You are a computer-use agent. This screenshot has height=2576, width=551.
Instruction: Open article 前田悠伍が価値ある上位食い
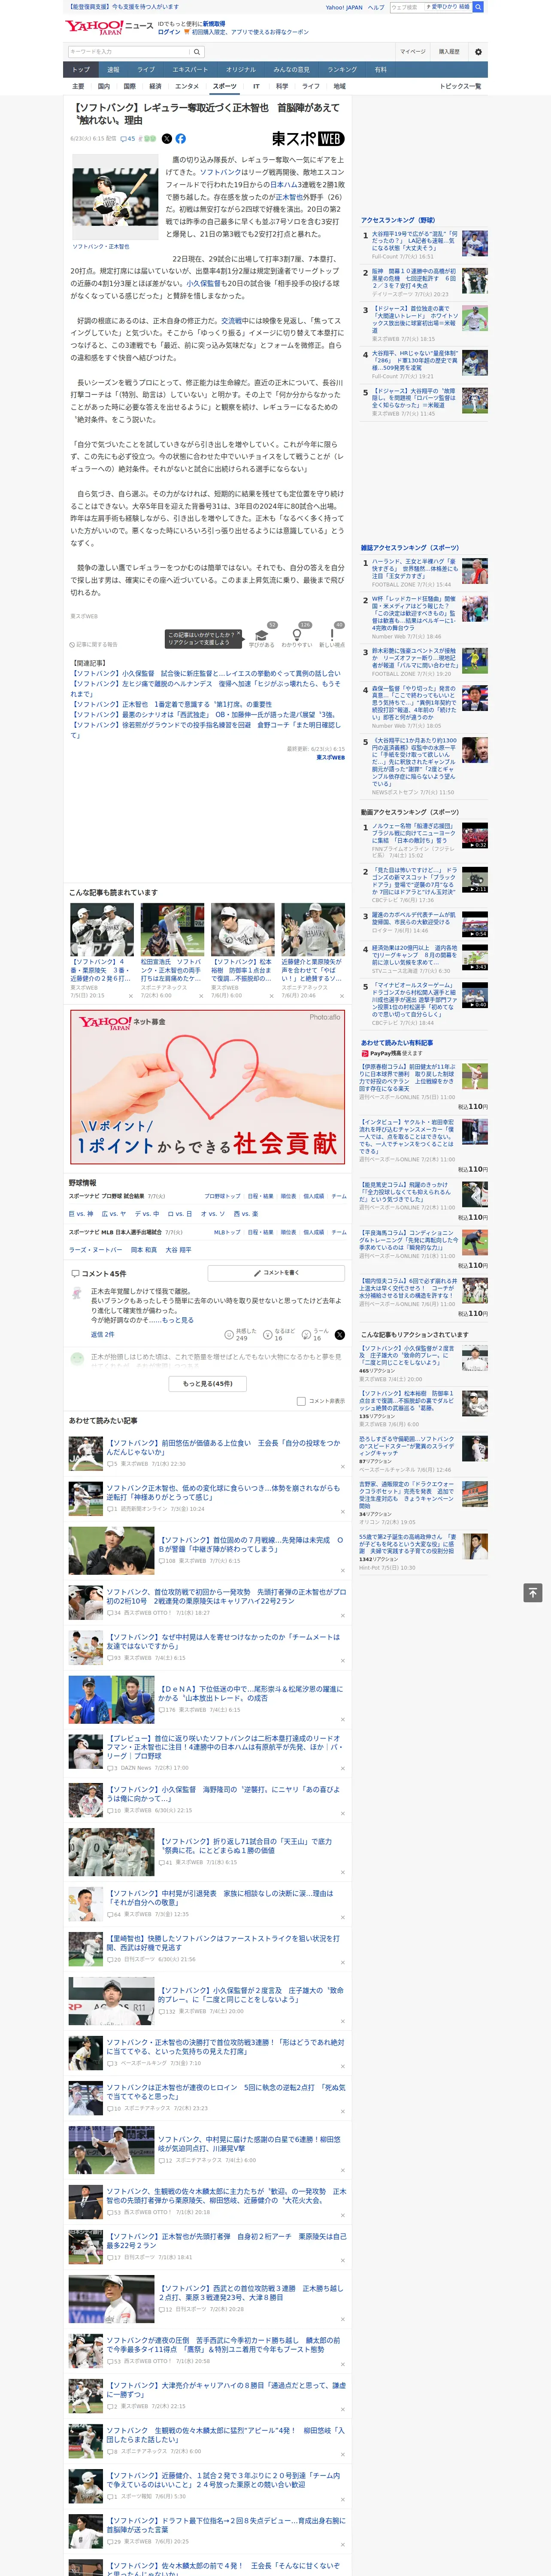pos(223,1447)
